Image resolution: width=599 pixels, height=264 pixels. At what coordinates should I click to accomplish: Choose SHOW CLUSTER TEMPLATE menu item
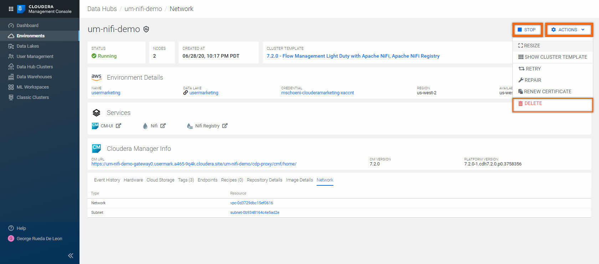(553, 57)
